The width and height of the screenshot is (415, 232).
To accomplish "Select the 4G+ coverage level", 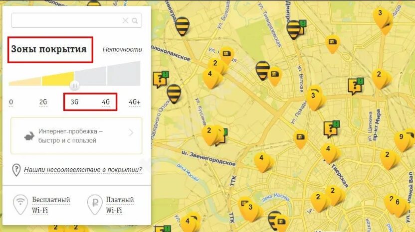I will click(x=135, y=102).
